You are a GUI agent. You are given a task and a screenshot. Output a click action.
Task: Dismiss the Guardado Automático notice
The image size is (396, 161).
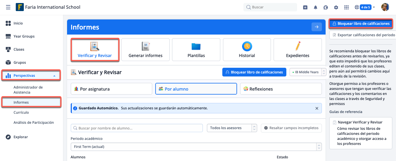317,108
